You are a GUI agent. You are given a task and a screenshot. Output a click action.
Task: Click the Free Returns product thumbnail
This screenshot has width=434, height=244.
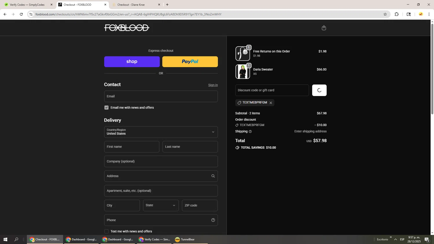tap(243, 53)
